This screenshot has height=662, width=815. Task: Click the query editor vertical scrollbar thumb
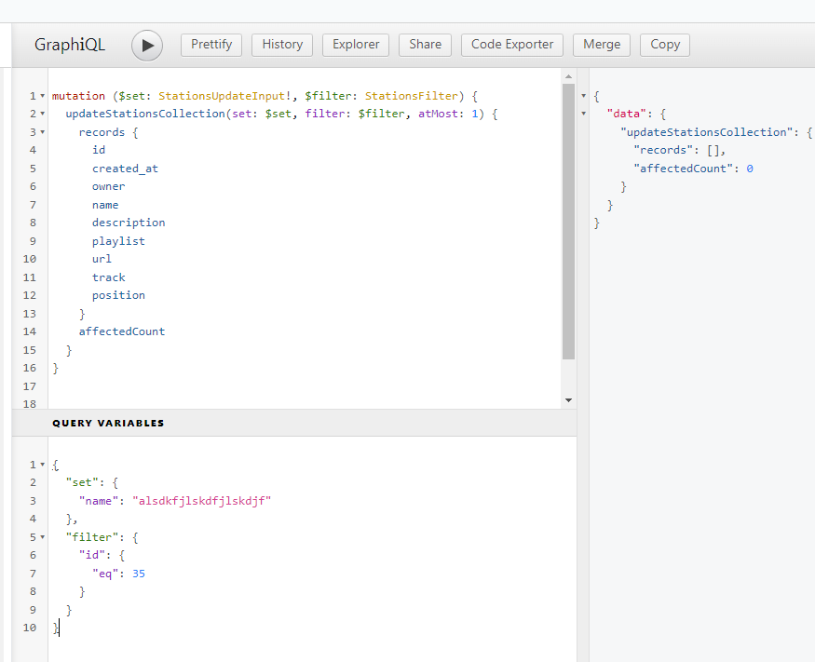(x=568, y=222)
